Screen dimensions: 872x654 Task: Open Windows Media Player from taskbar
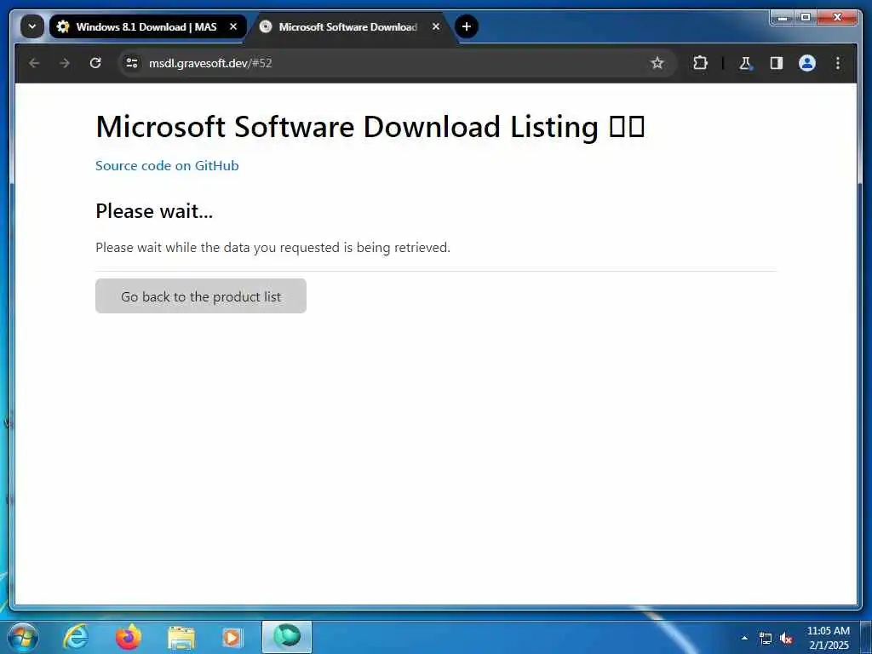[x=233, y=637]
